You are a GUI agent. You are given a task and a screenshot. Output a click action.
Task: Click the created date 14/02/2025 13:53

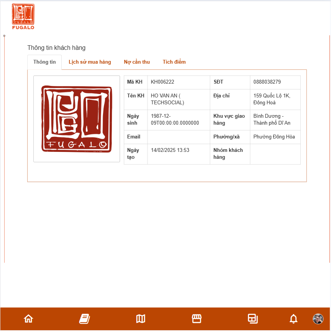170,150
